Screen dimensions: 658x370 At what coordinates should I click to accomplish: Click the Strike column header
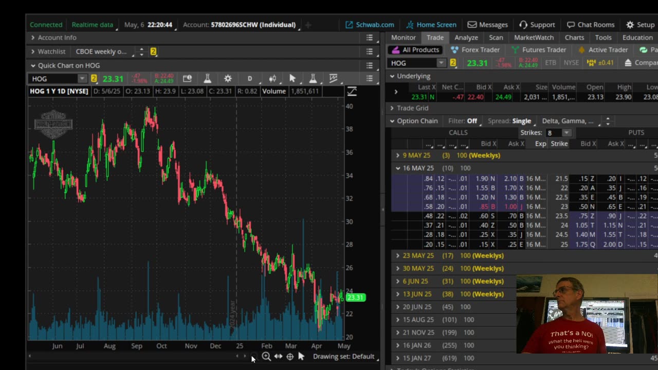[559, 144]
